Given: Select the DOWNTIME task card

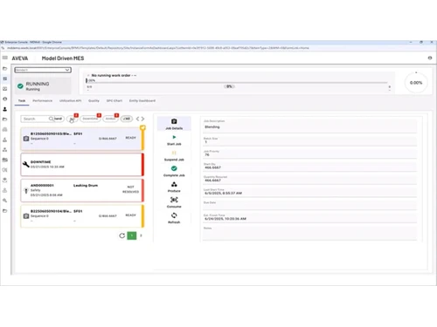Looking at the screenshot, I should click(82, 165).
